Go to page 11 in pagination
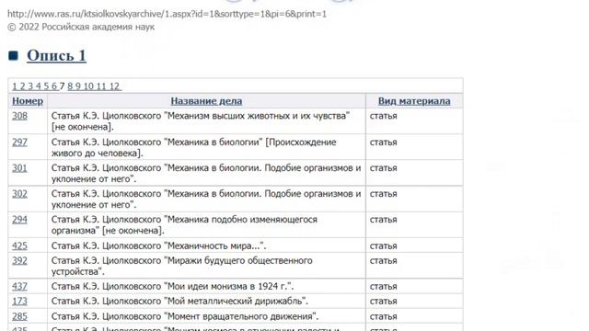 coord(101,86)
